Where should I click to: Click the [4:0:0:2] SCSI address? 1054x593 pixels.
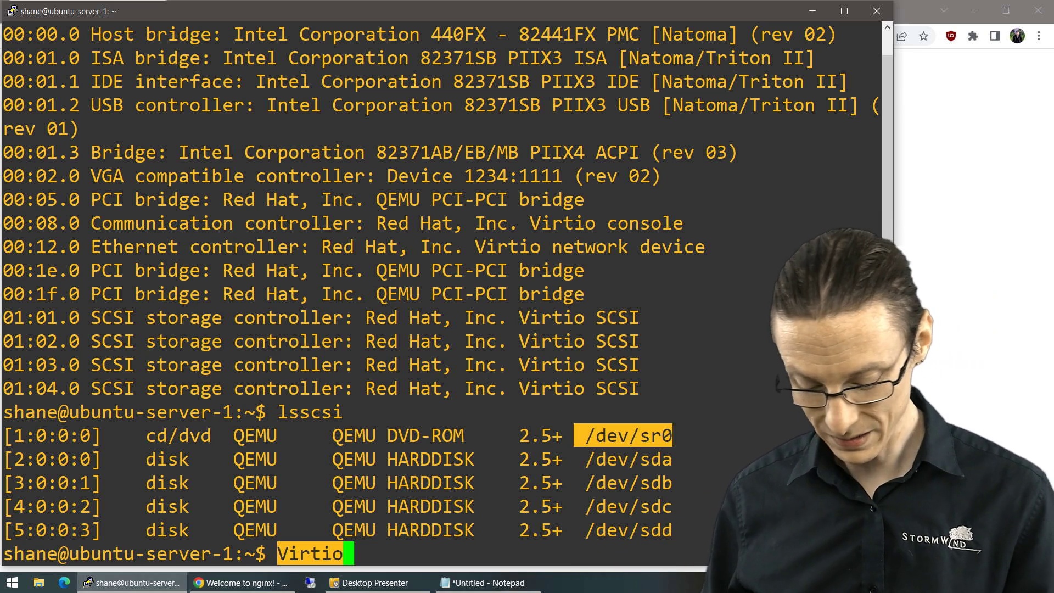[52, 506]
